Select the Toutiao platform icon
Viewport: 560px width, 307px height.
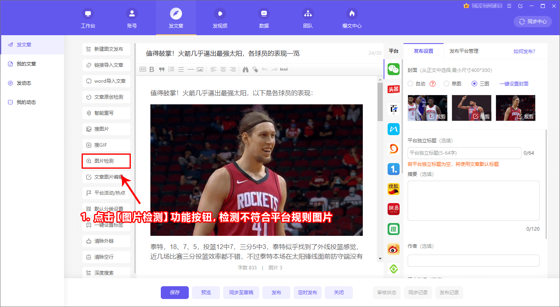pyautogui.click(x=394, y=89)
